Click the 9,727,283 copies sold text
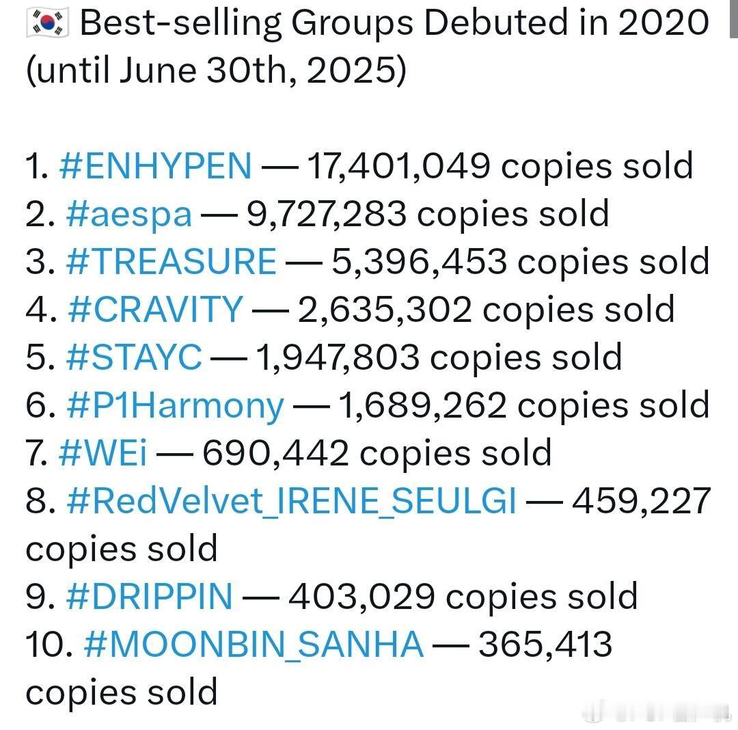This screenshot has height=730, width=738. point(428,215)
